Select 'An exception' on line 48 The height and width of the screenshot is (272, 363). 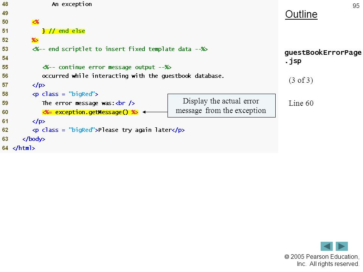tap(72, 4)
